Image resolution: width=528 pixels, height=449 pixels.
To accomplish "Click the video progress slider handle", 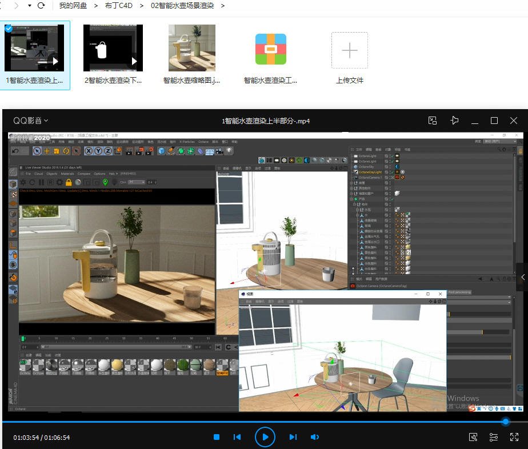I will point(505,422).
